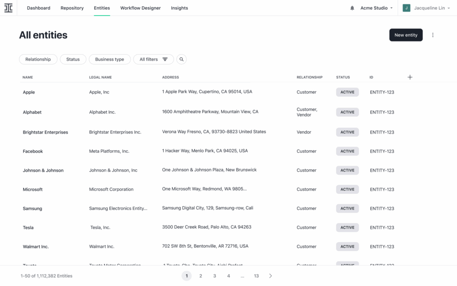Click the funnel icon on All filters
The height and width of the screenshot is (286, 457).
click(x=165, y=59)
